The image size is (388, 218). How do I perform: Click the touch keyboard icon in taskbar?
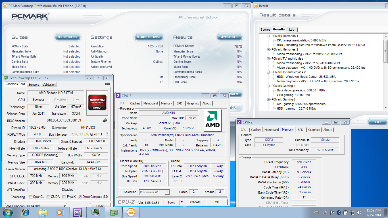click(317, 212)
